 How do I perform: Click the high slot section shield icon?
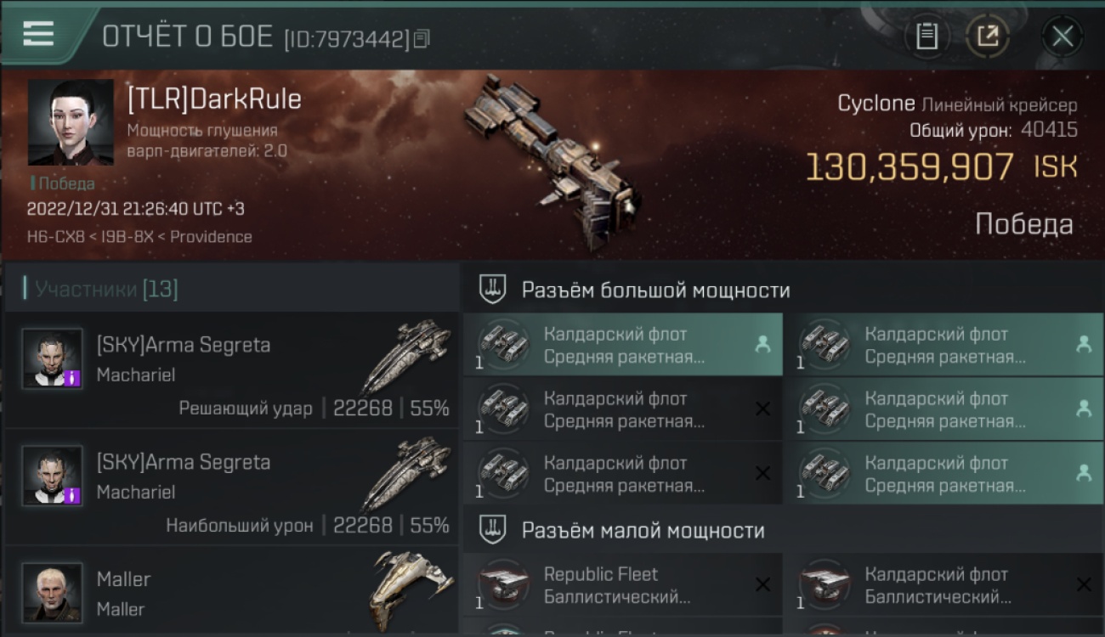point(492,290)
